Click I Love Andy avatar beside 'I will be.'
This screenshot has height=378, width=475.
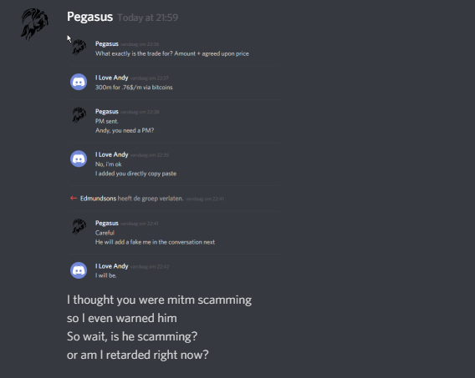coord(79,270)
